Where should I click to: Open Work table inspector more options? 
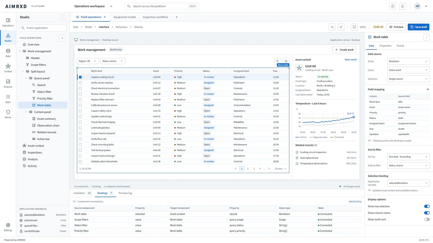point(426,37)
